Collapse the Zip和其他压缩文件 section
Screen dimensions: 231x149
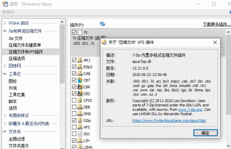5,31
